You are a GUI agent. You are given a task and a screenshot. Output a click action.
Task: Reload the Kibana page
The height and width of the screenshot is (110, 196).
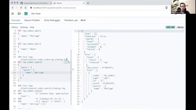click(x=21, y=8)
